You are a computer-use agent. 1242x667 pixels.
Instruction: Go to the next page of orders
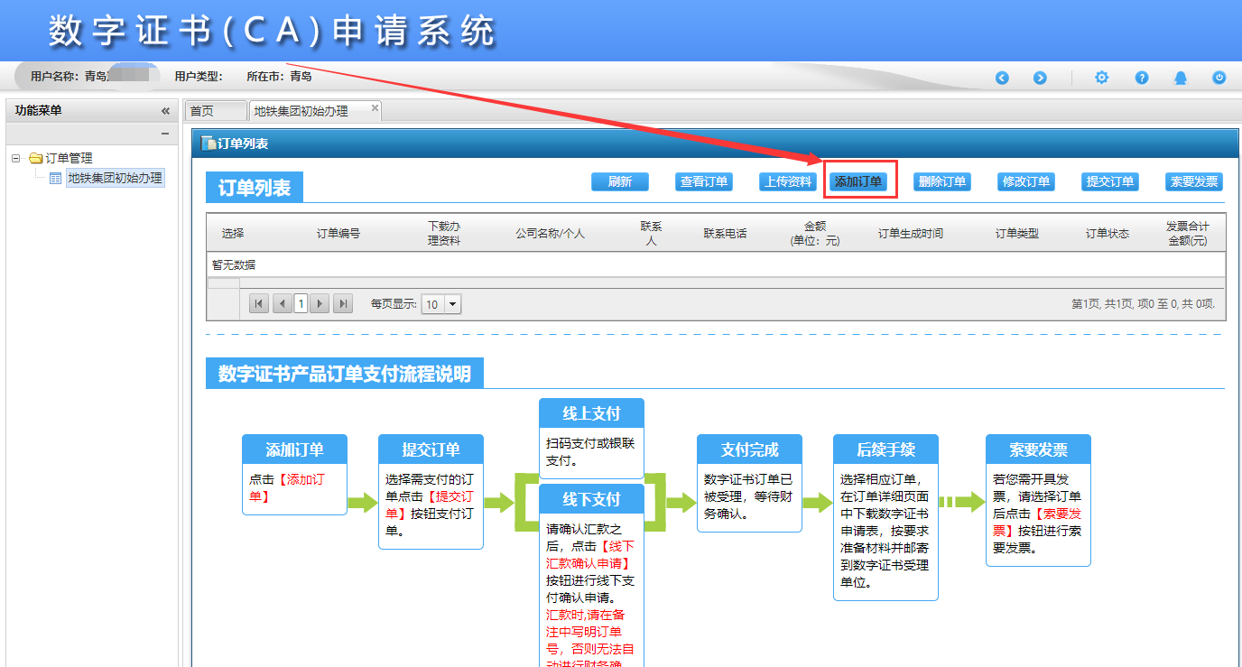point(320,304)
